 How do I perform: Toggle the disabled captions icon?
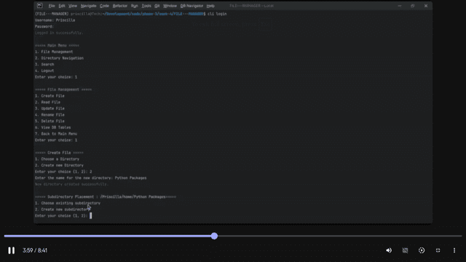click(405, 250)
